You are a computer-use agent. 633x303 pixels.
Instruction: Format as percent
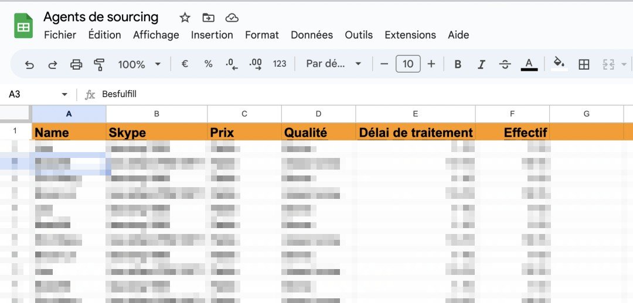click(x=208, y=64)
